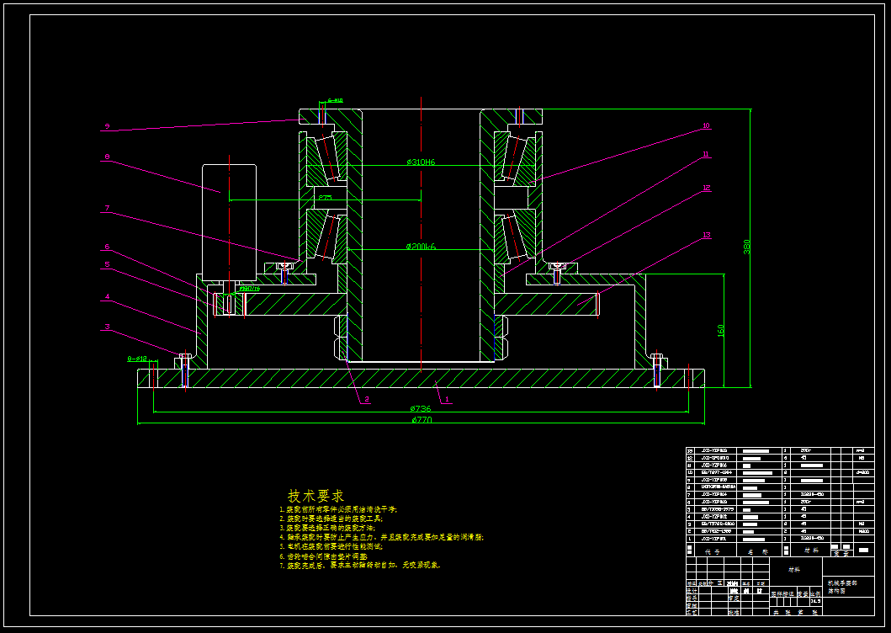Select part callout number 1 below the base
Image resolution: width=891 pixels, height=633 pixels.
coord(448,399)
